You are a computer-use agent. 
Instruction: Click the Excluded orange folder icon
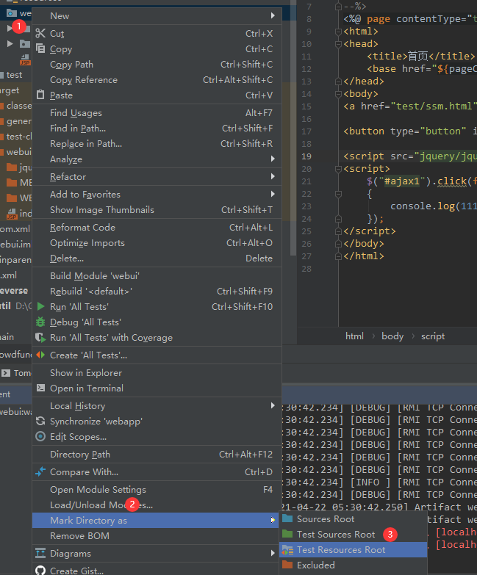pyautogui.click(x=287, y=565)
